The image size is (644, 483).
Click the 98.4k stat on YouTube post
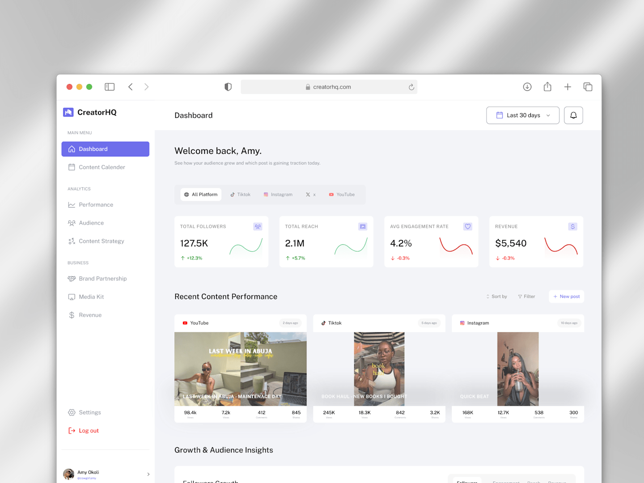[190, 413]
